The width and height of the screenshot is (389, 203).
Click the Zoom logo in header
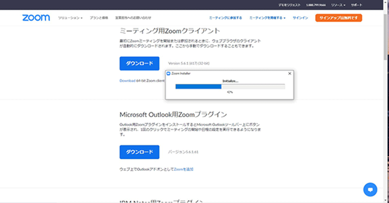click(x=36, y=17)
